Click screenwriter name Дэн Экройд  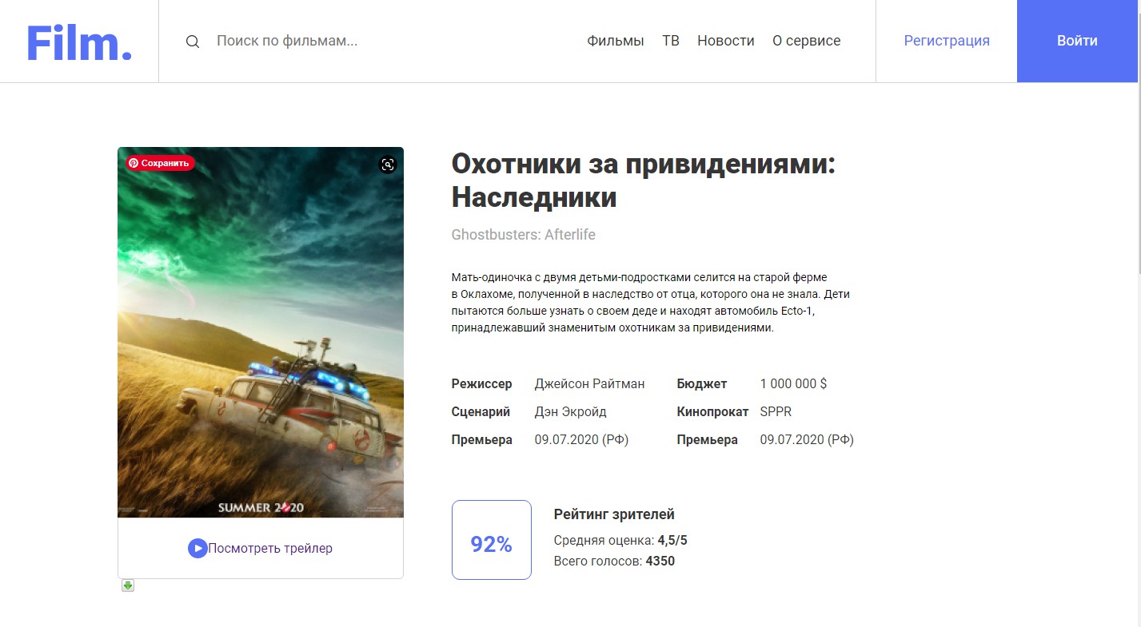[571, 412]
